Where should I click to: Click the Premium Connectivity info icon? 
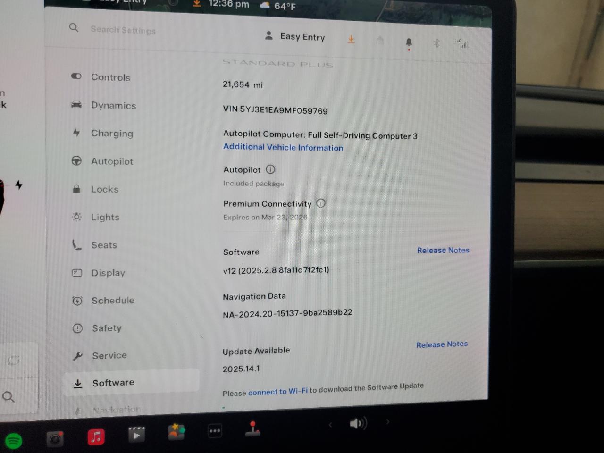(321, 203)
